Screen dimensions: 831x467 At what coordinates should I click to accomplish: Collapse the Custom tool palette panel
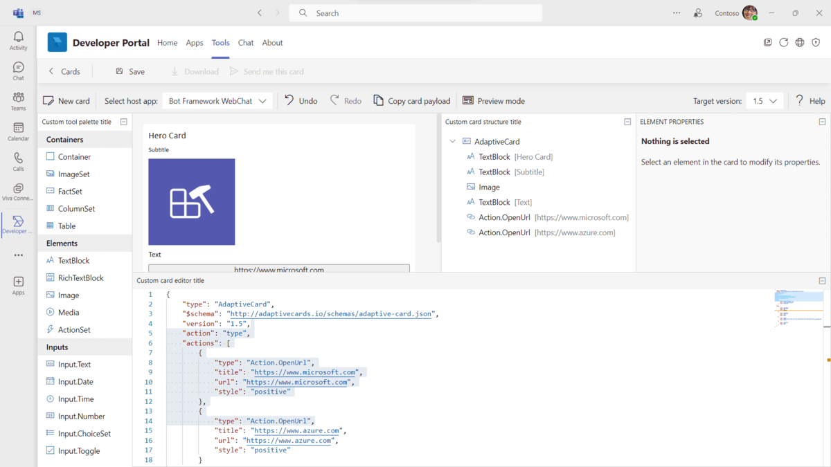tap(123, 121)
